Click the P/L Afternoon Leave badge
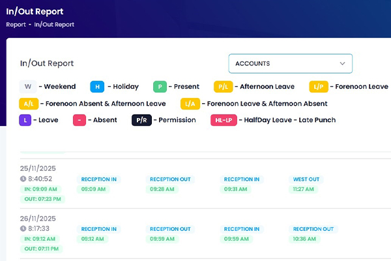The image size is (391, 261). (x=223, y=87)
